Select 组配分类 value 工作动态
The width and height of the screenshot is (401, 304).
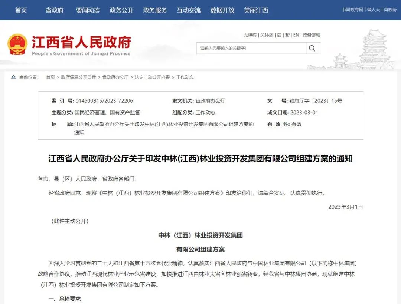point(205,113)
